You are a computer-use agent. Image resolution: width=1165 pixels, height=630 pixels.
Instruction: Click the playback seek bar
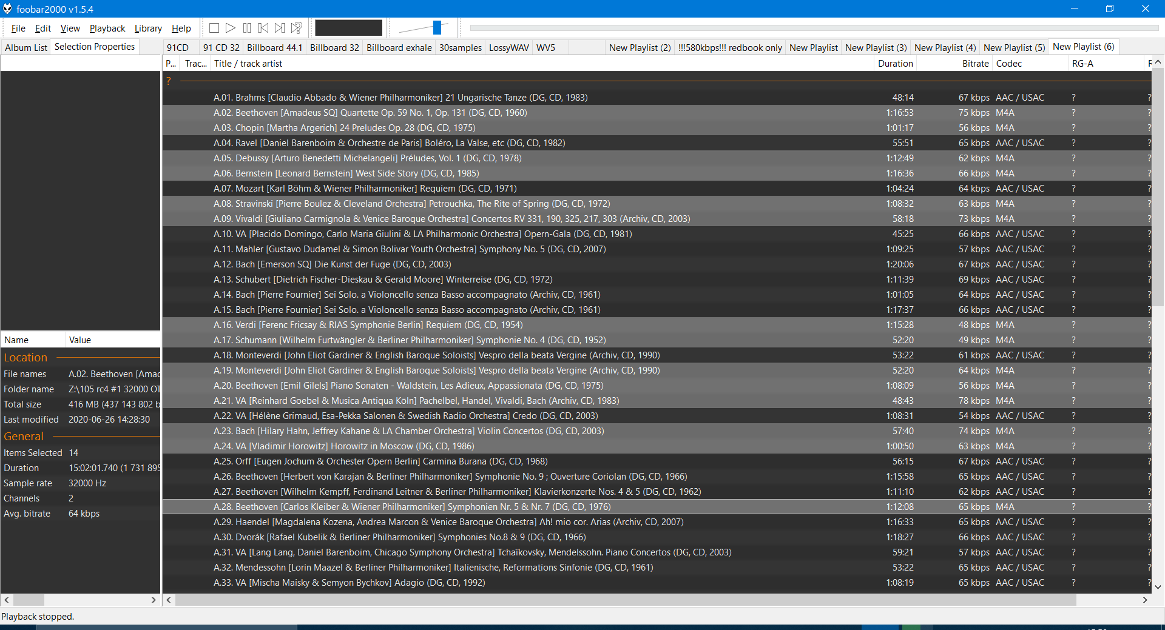click(x=814, y=28)
